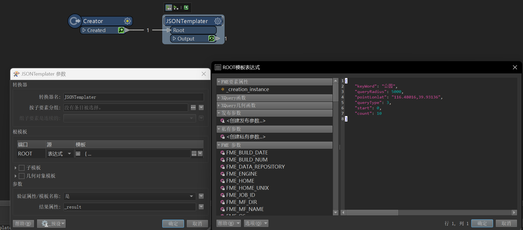This screenshot has height=230, width=523.
Task: Click the JSONTemplater Output port arrow
Action: click(218, 38)
